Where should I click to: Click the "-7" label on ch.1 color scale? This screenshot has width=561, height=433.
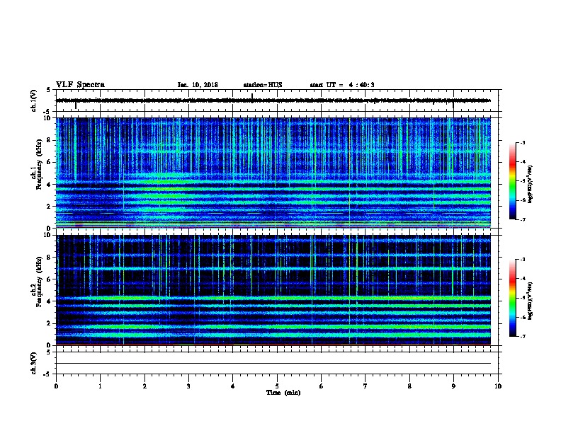click(522, 219)
